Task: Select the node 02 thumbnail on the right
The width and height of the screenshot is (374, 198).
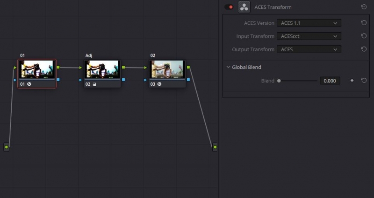Action: click(167, 70)
